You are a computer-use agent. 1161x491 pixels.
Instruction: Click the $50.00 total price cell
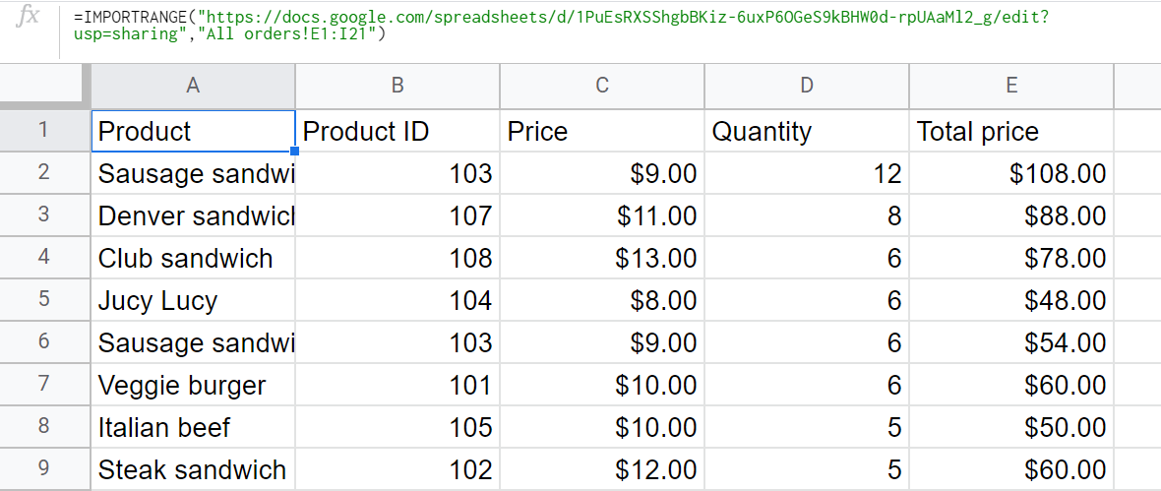click(1011, 427)
